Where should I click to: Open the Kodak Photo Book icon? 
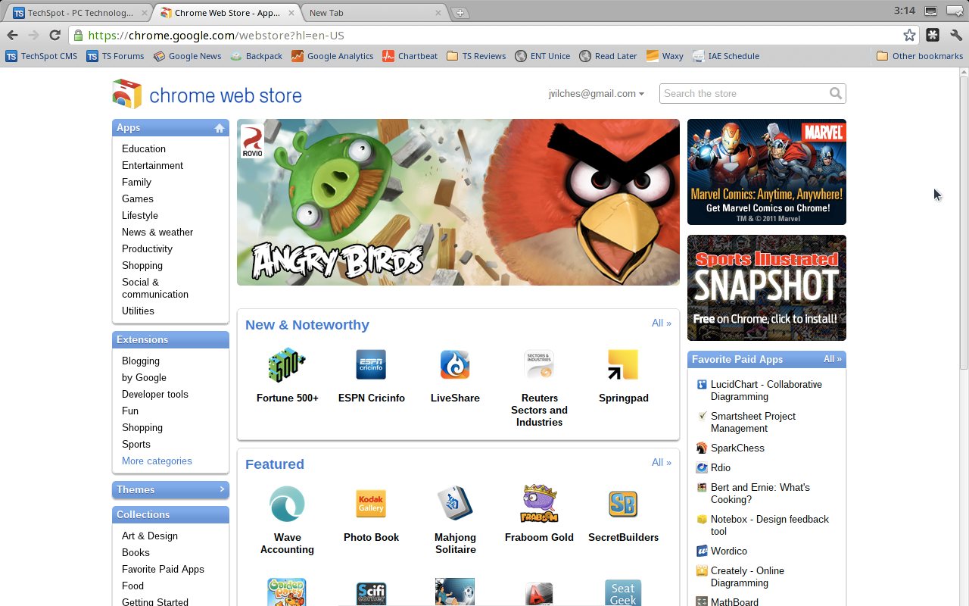coord(371,504)
